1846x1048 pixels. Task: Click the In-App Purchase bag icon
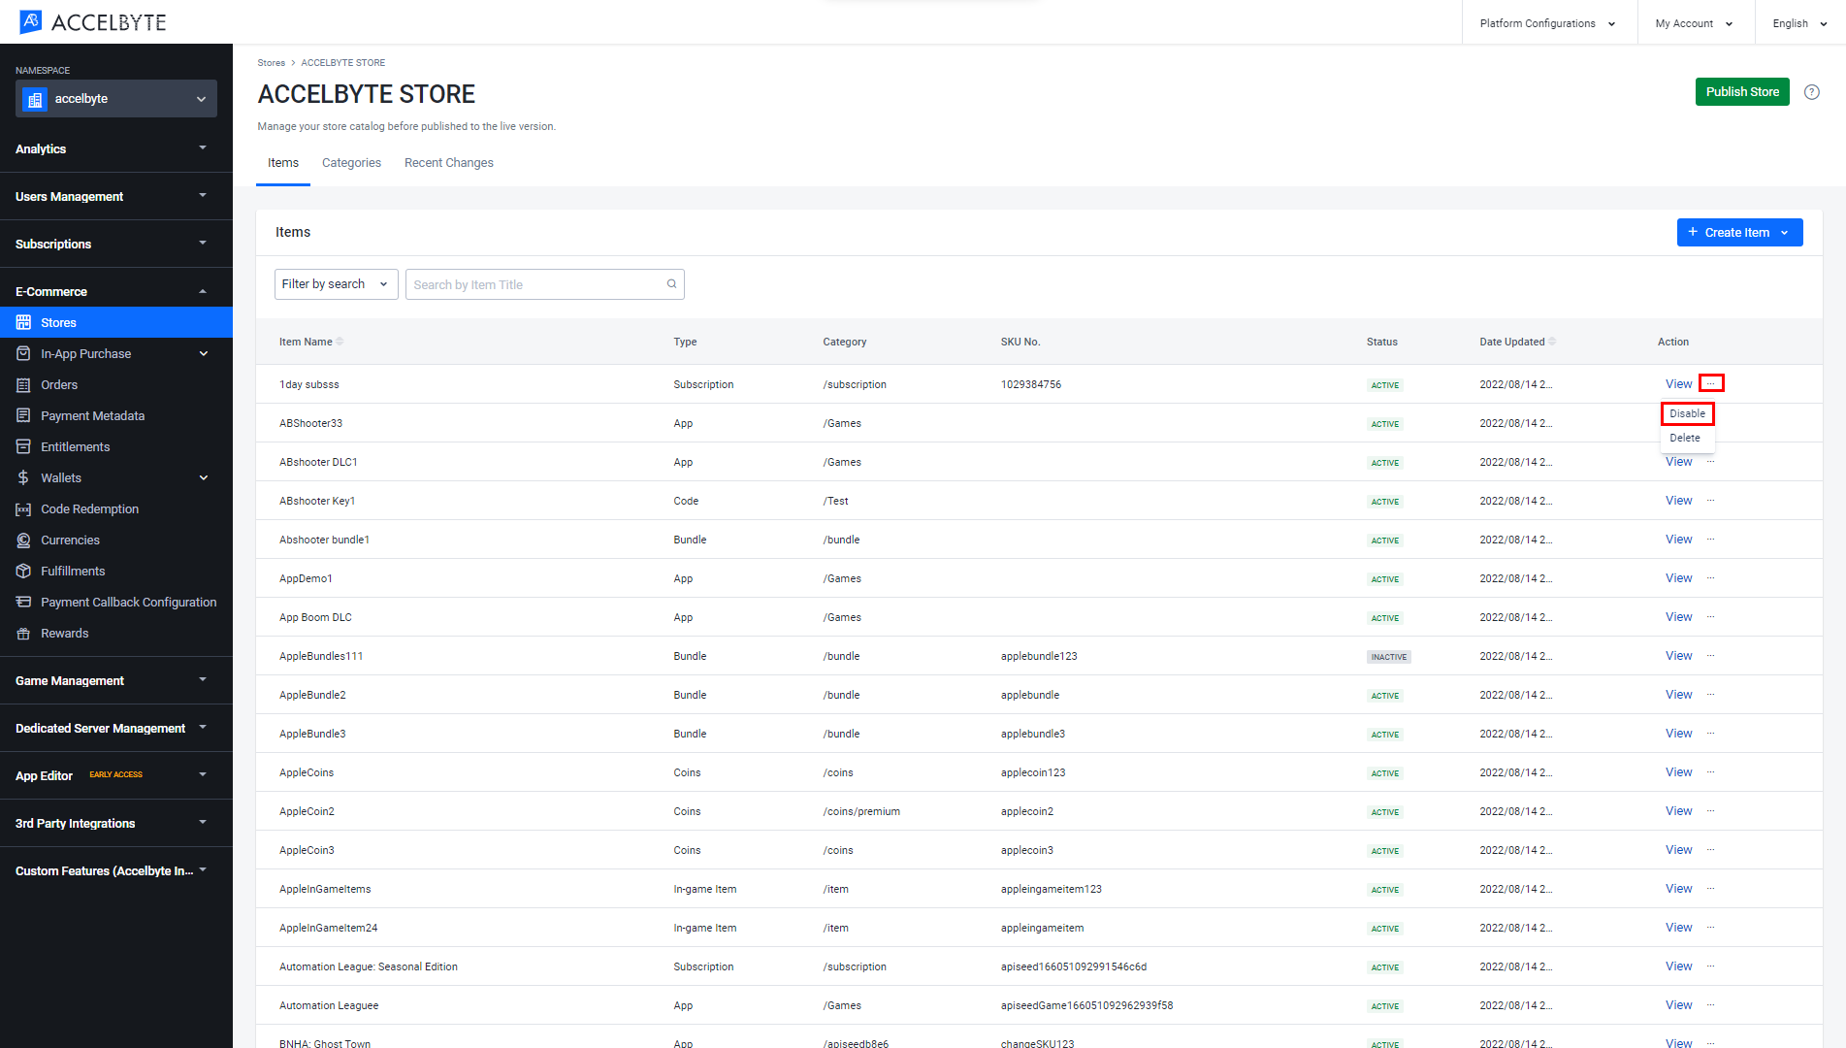click(x=23, y=353)
